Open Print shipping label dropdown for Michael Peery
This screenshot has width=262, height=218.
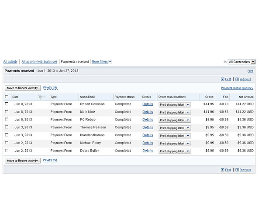pos(175,143)
